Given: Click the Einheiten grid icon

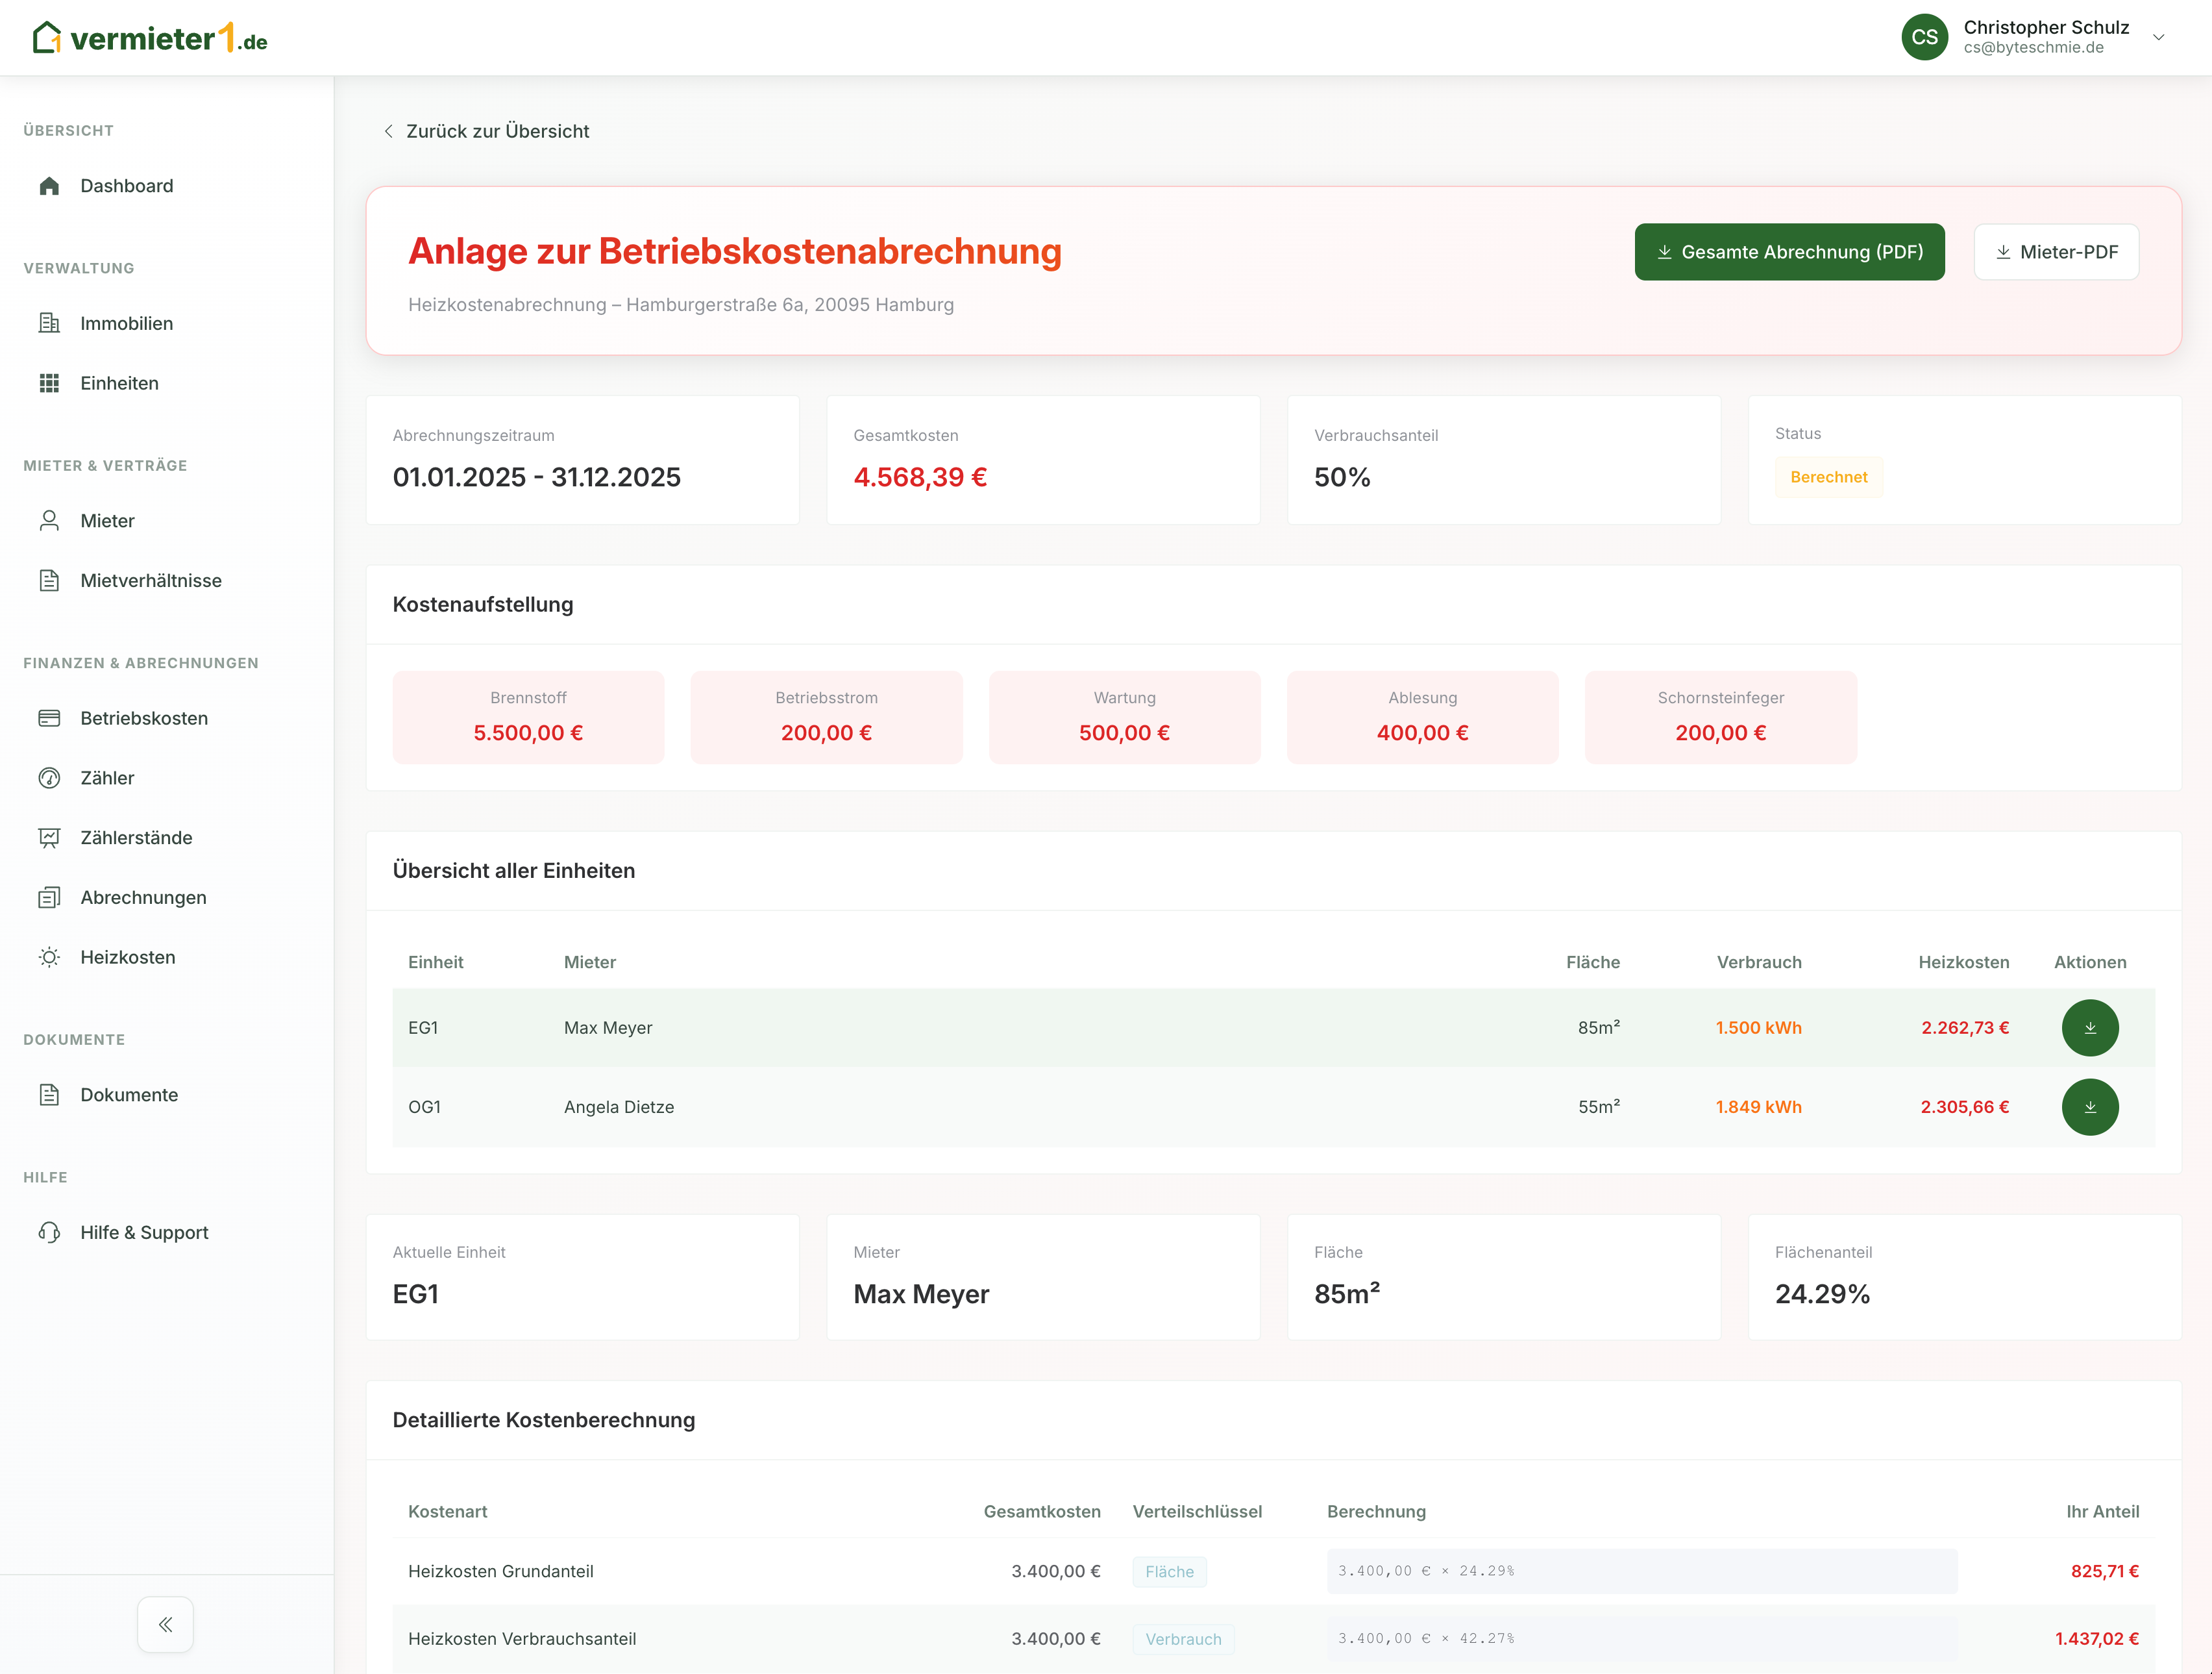Looking at the screenshot, I should [49, 383].
